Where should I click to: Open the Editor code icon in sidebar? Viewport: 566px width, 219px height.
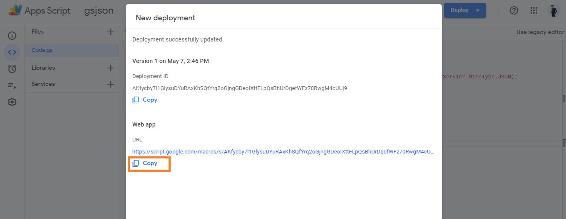pos(12,52)
